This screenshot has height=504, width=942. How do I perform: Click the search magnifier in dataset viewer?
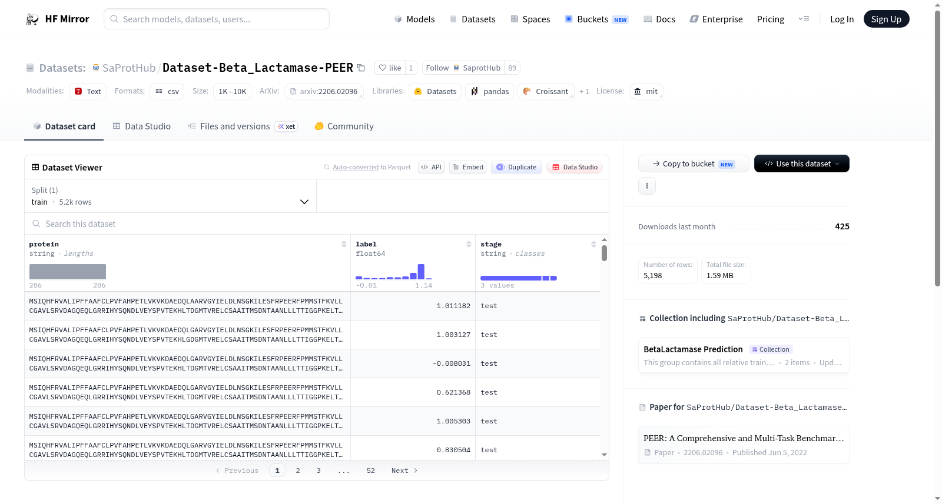(x=37, y=224)
